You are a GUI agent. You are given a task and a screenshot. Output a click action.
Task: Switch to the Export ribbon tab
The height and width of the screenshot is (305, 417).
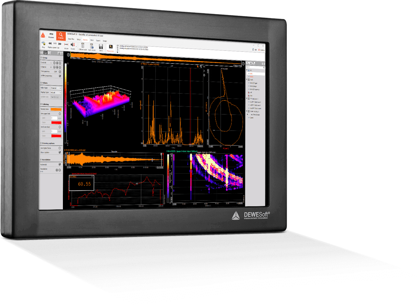[x=98, y=41]
